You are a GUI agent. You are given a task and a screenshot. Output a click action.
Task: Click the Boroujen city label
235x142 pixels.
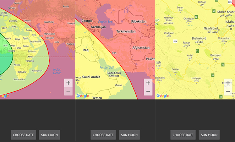tap(216, 57)
